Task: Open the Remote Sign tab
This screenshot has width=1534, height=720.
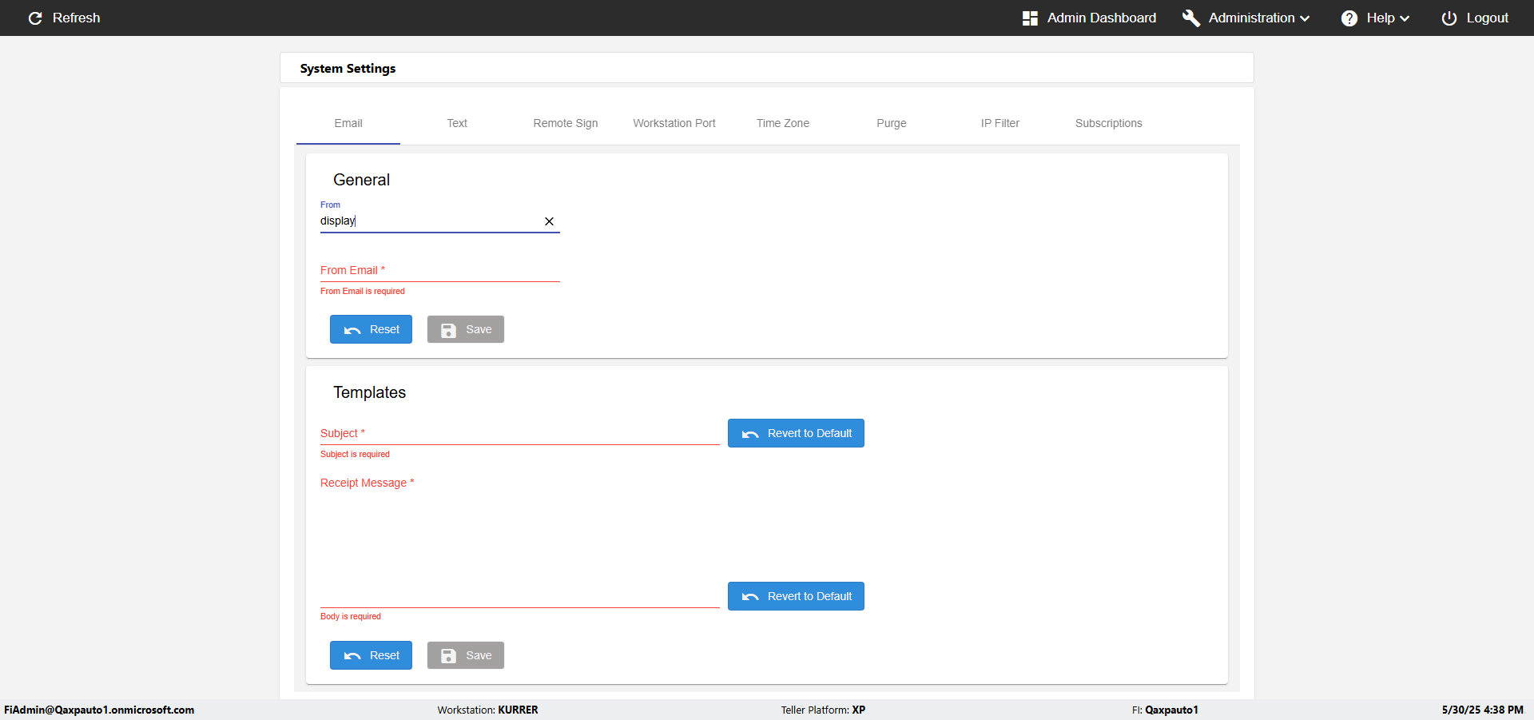Action: point(566,123)
